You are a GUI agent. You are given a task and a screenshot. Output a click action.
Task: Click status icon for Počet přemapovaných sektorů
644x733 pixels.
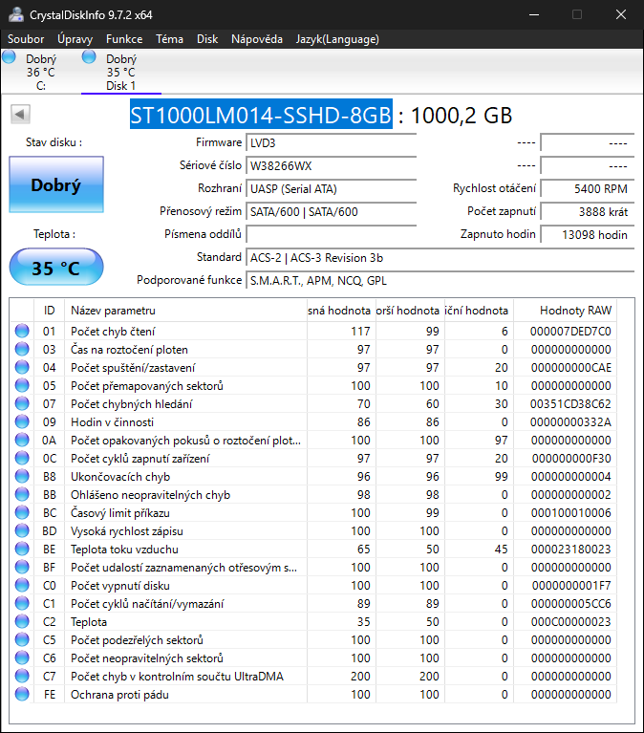point(22,386)
